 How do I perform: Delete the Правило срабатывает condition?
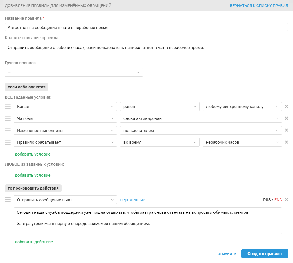[x=287, y=142]
